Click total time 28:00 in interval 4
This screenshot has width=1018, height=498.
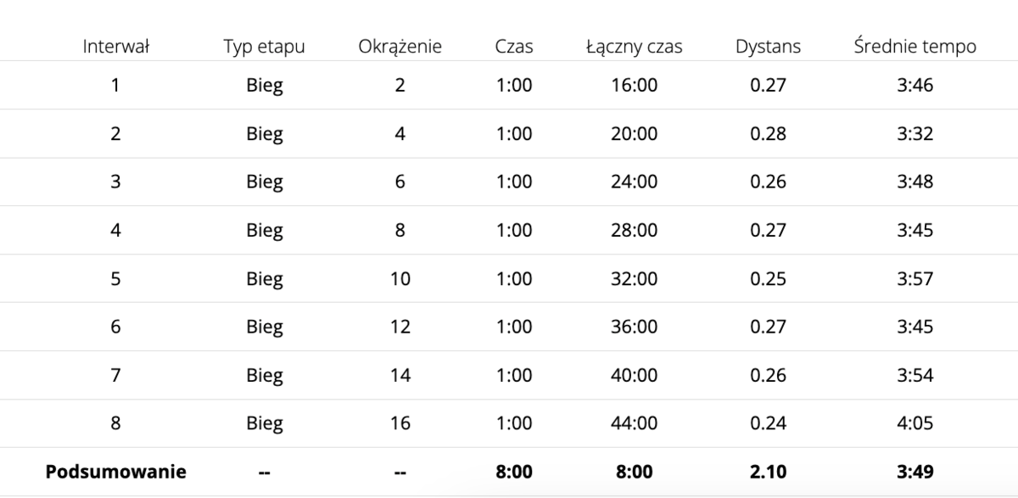click(634, 230)
